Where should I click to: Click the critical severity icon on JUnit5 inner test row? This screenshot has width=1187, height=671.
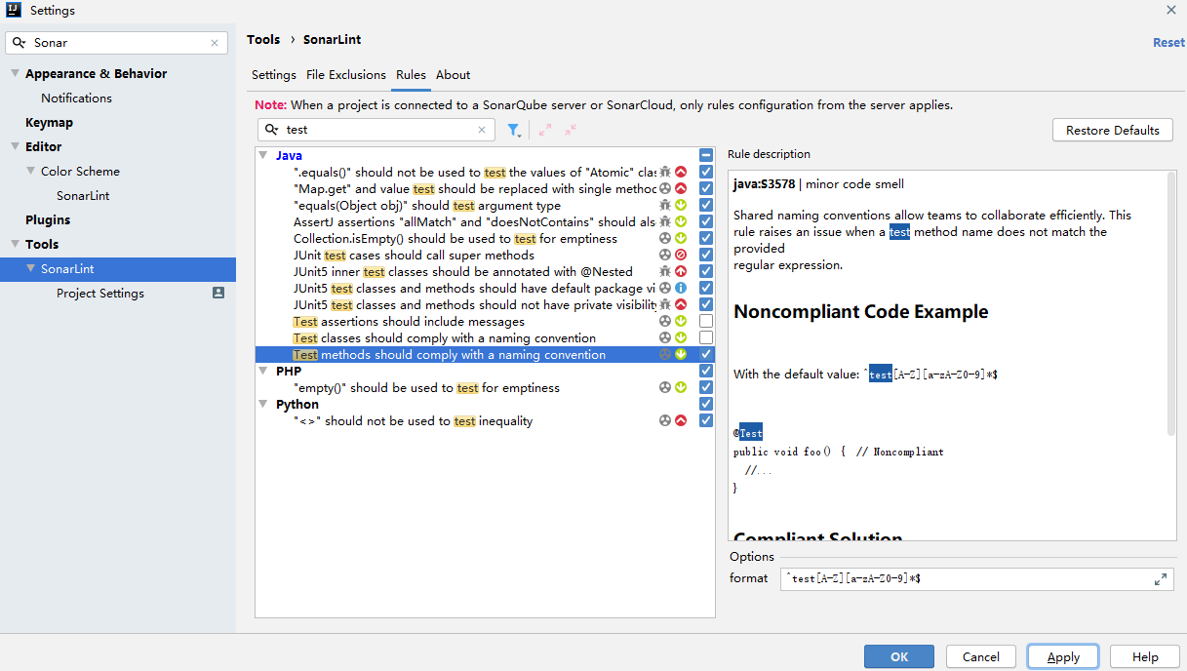coord(681,271)
